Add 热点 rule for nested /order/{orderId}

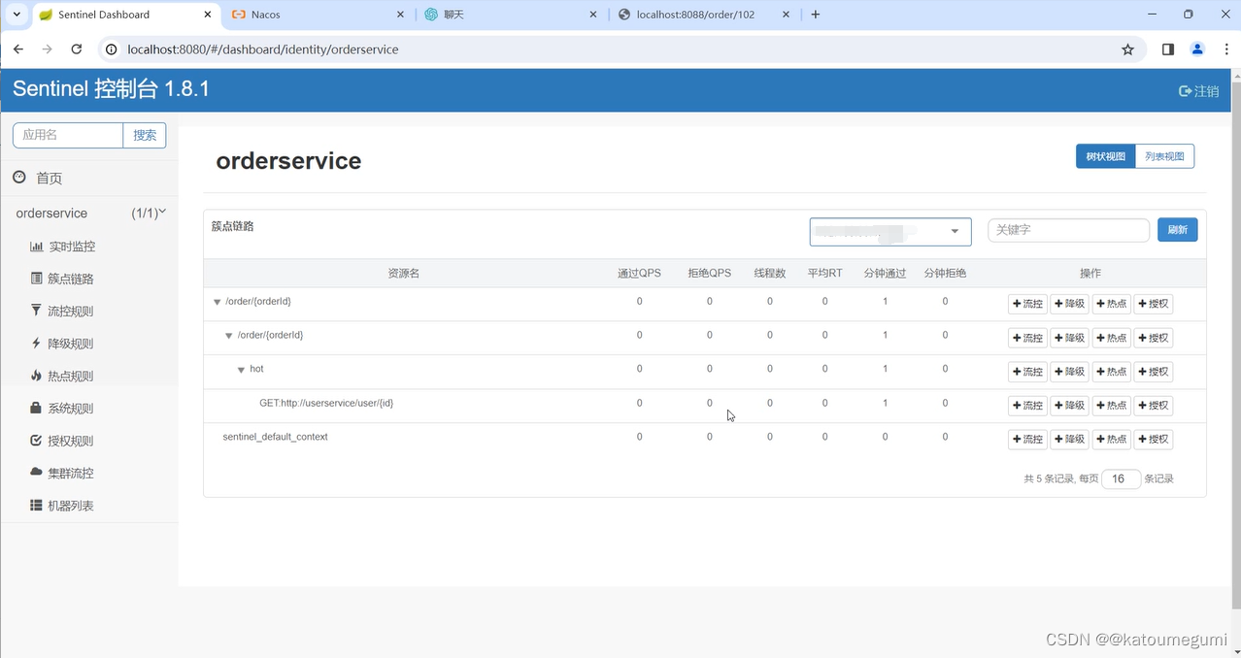pos(1111,338)
